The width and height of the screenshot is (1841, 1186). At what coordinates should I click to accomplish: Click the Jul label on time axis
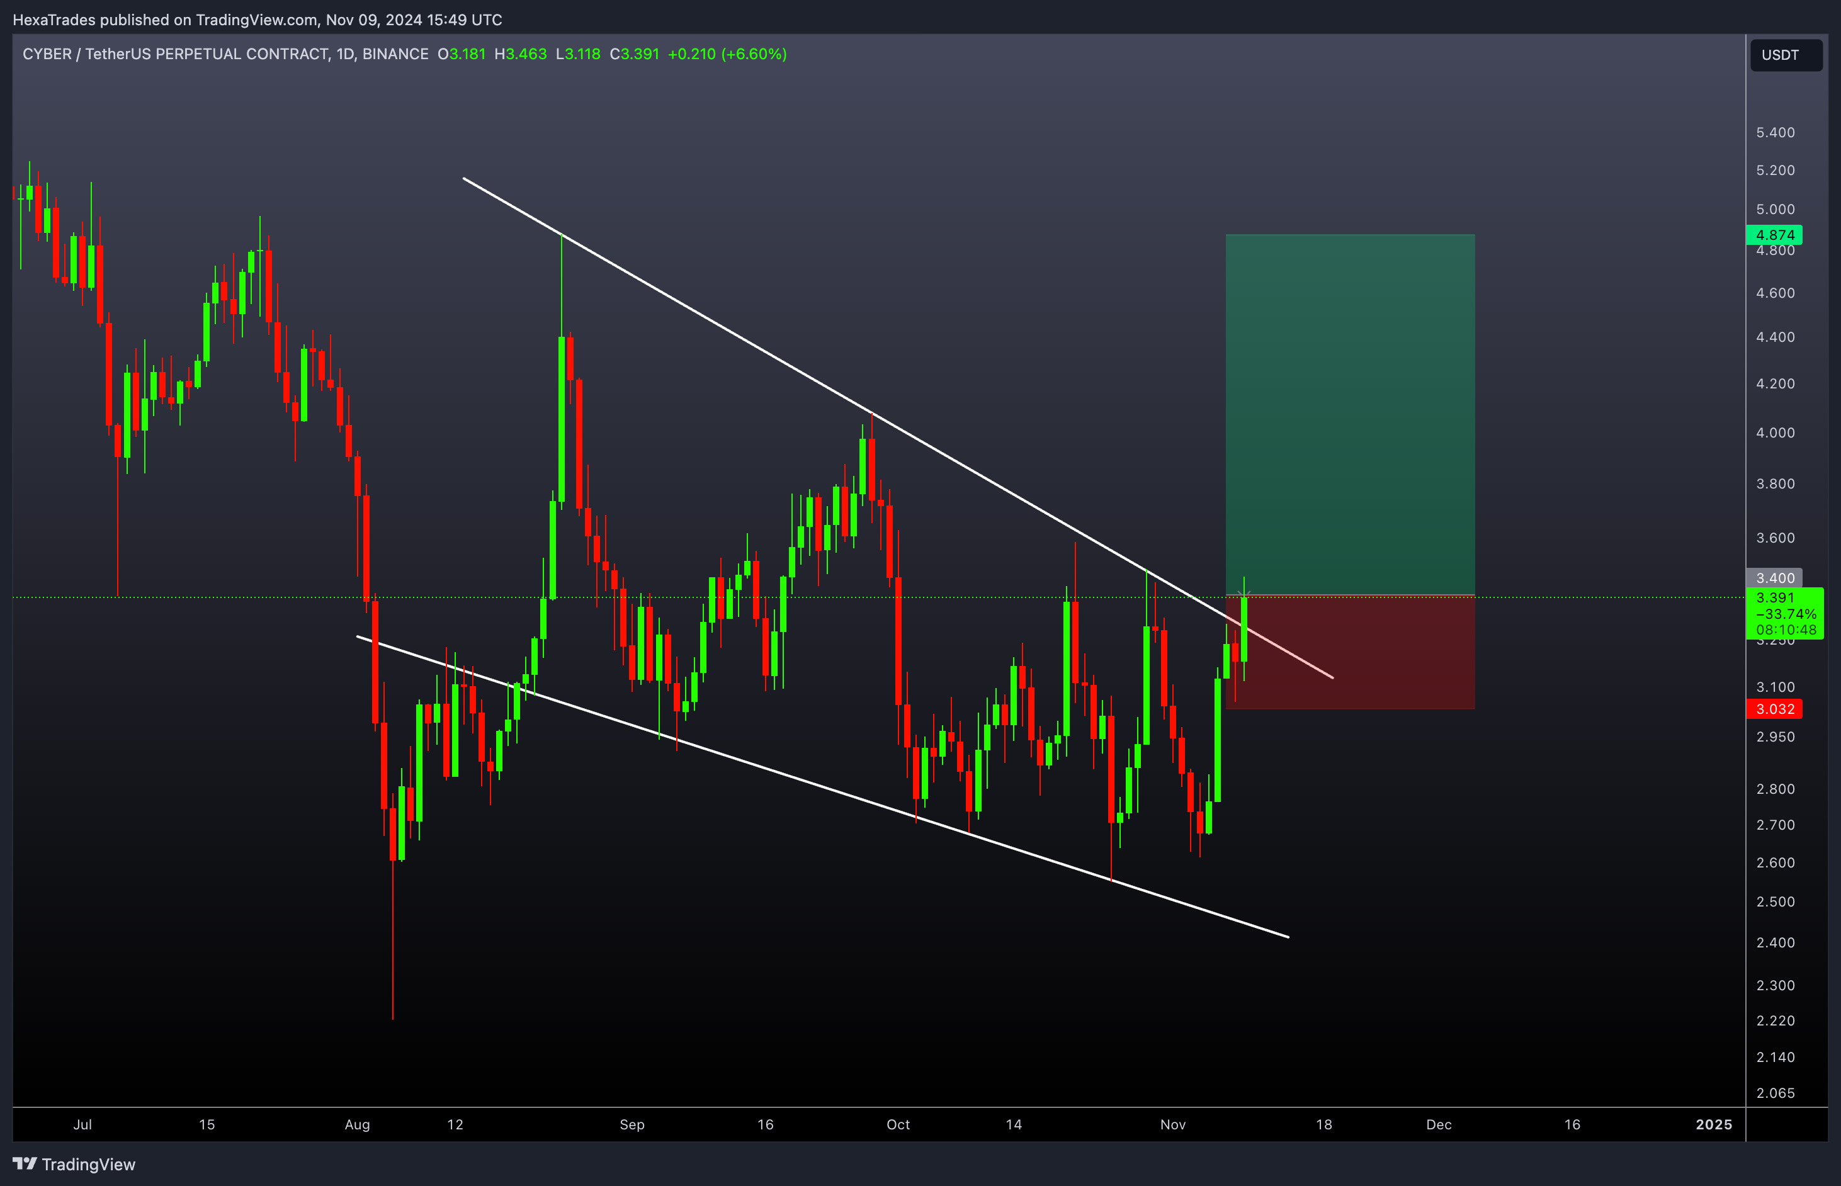point(82,1124)
